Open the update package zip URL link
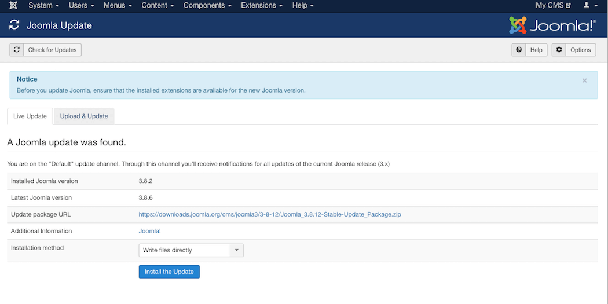 (269, 214)
